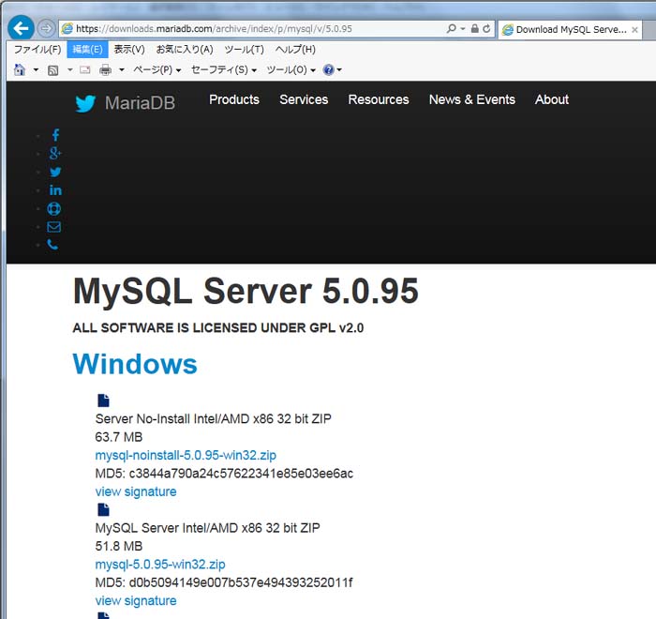Expand the feeds dropdown arrow
Viewport: 656px width, 619px height.
coord(70,69)
